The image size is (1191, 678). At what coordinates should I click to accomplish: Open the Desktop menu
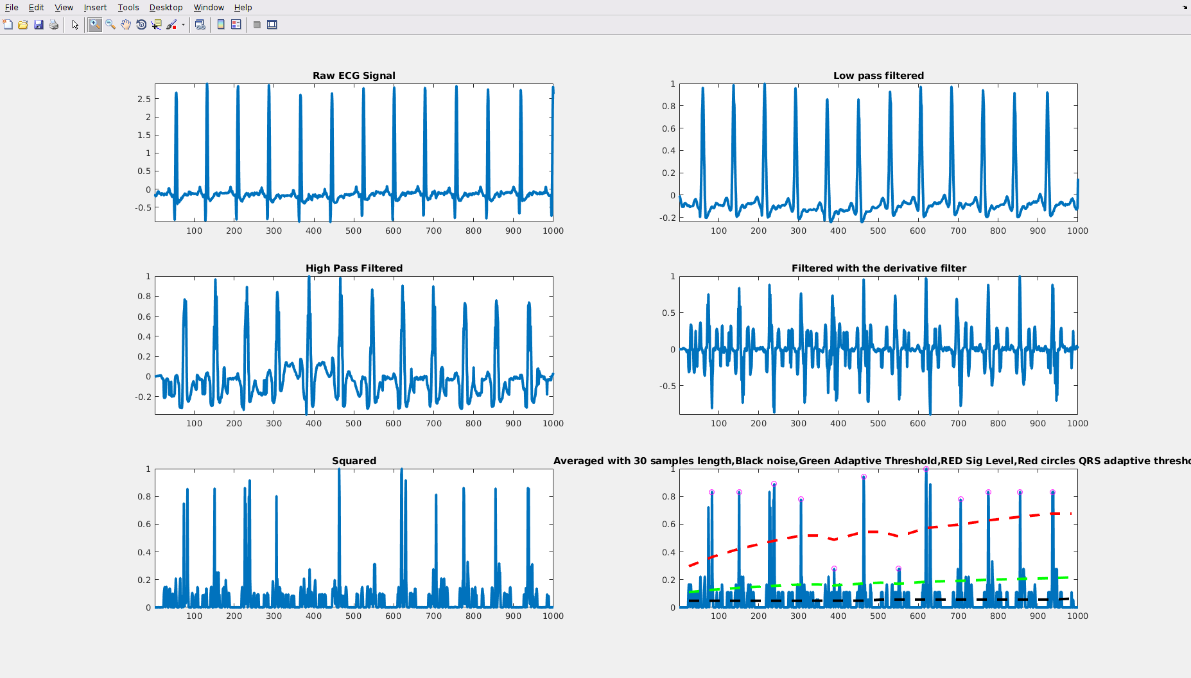[x=166, y=7]
